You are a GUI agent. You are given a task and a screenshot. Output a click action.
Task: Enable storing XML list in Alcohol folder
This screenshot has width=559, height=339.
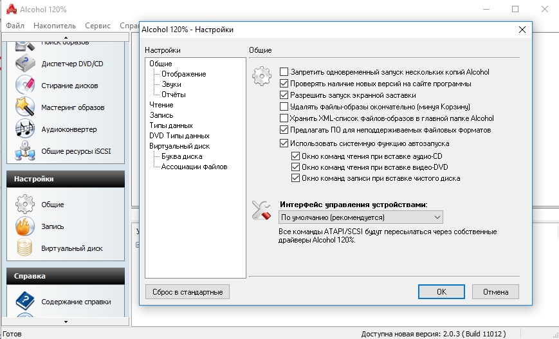coord(284,118)
